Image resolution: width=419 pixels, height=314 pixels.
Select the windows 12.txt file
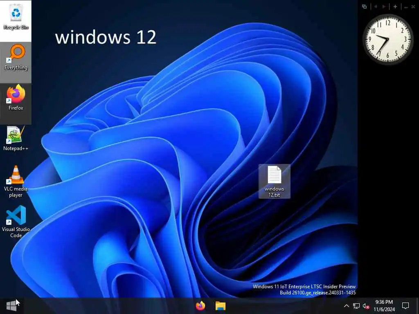[x=275, y=182]
